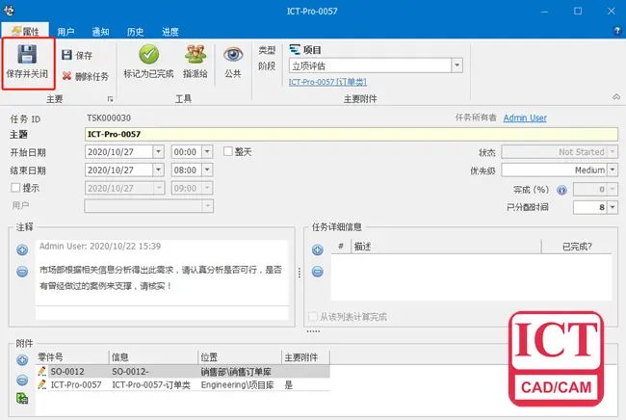The image size is (626, 420).
Task: Click the 位置 column header
Action: coord(240,357)
